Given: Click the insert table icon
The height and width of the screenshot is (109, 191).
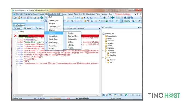Looking at the screenshot, I should (110, 21).
